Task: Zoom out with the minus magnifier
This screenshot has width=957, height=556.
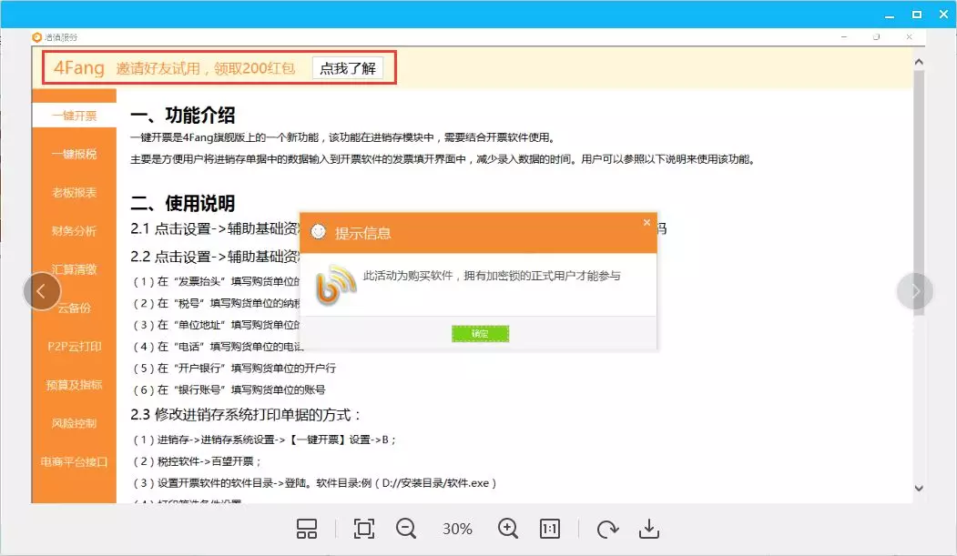Action: click(x=406, y=529)
